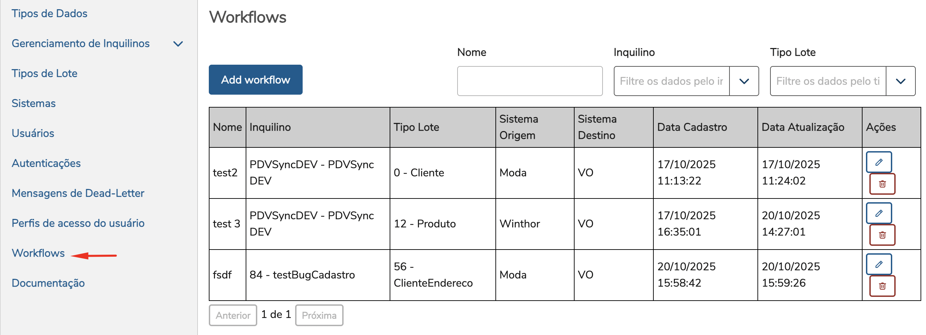Go to Perfis de acesso do usuário
The width and height of the screenshot is (926, 335).
point(78,223)
